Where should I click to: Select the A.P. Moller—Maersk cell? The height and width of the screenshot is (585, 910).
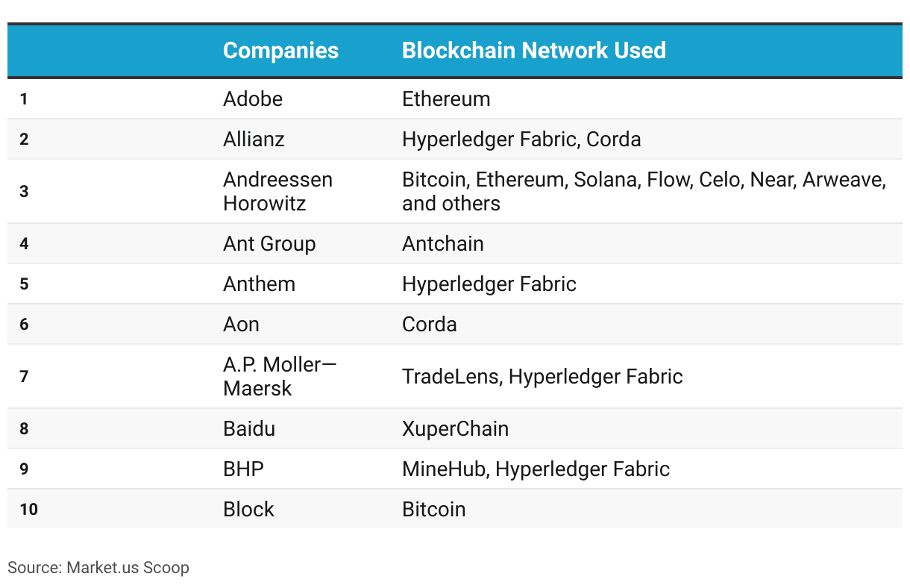tap(280, 377)
